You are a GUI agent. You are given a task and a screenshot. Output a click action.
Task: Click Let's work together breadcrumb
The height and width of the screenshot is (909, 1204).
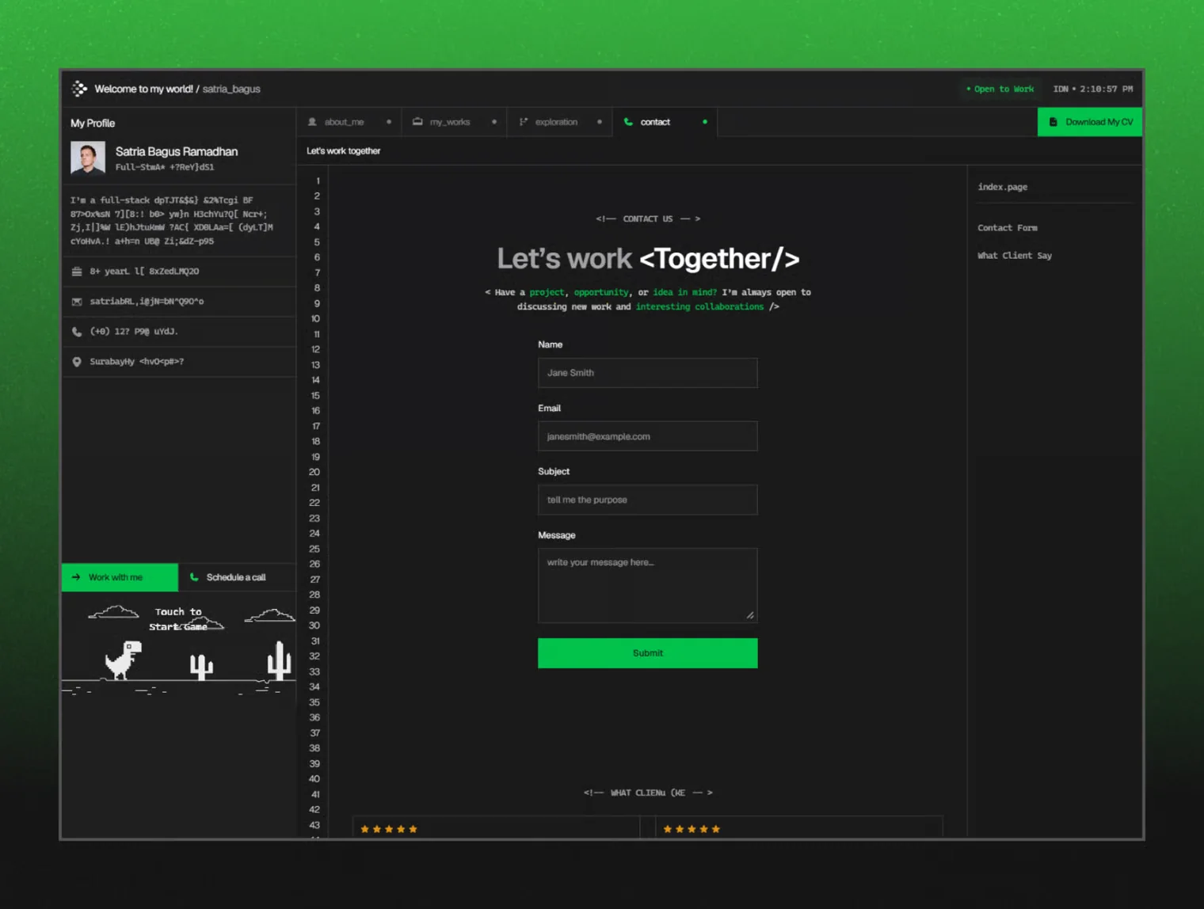[x=343, y=150]
